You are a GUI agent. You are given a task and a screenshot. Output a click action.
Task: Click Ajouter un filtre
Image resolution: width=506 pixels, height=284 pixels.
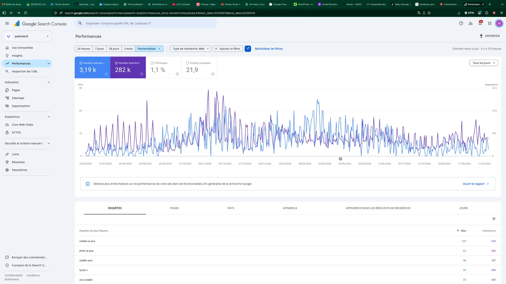pyautogui.click(x=228, y=49)
